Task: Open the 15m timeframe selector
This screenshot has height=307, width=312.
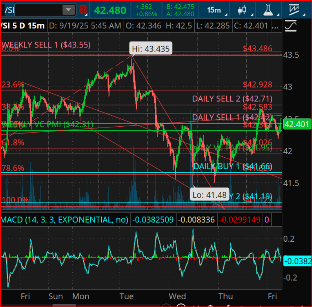Action: click(214, 10)
